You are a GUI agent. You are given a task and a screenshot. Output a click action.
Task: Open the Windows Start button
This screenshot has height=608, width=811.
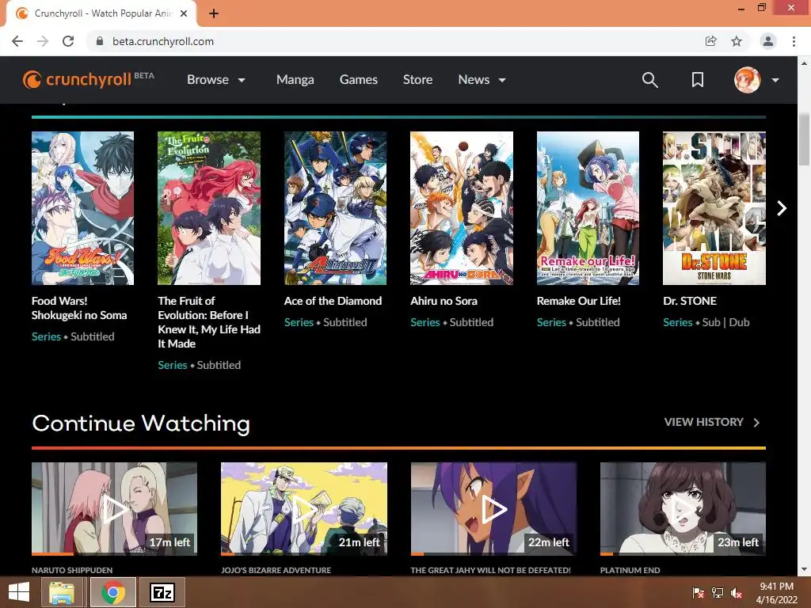pos(19,592)
